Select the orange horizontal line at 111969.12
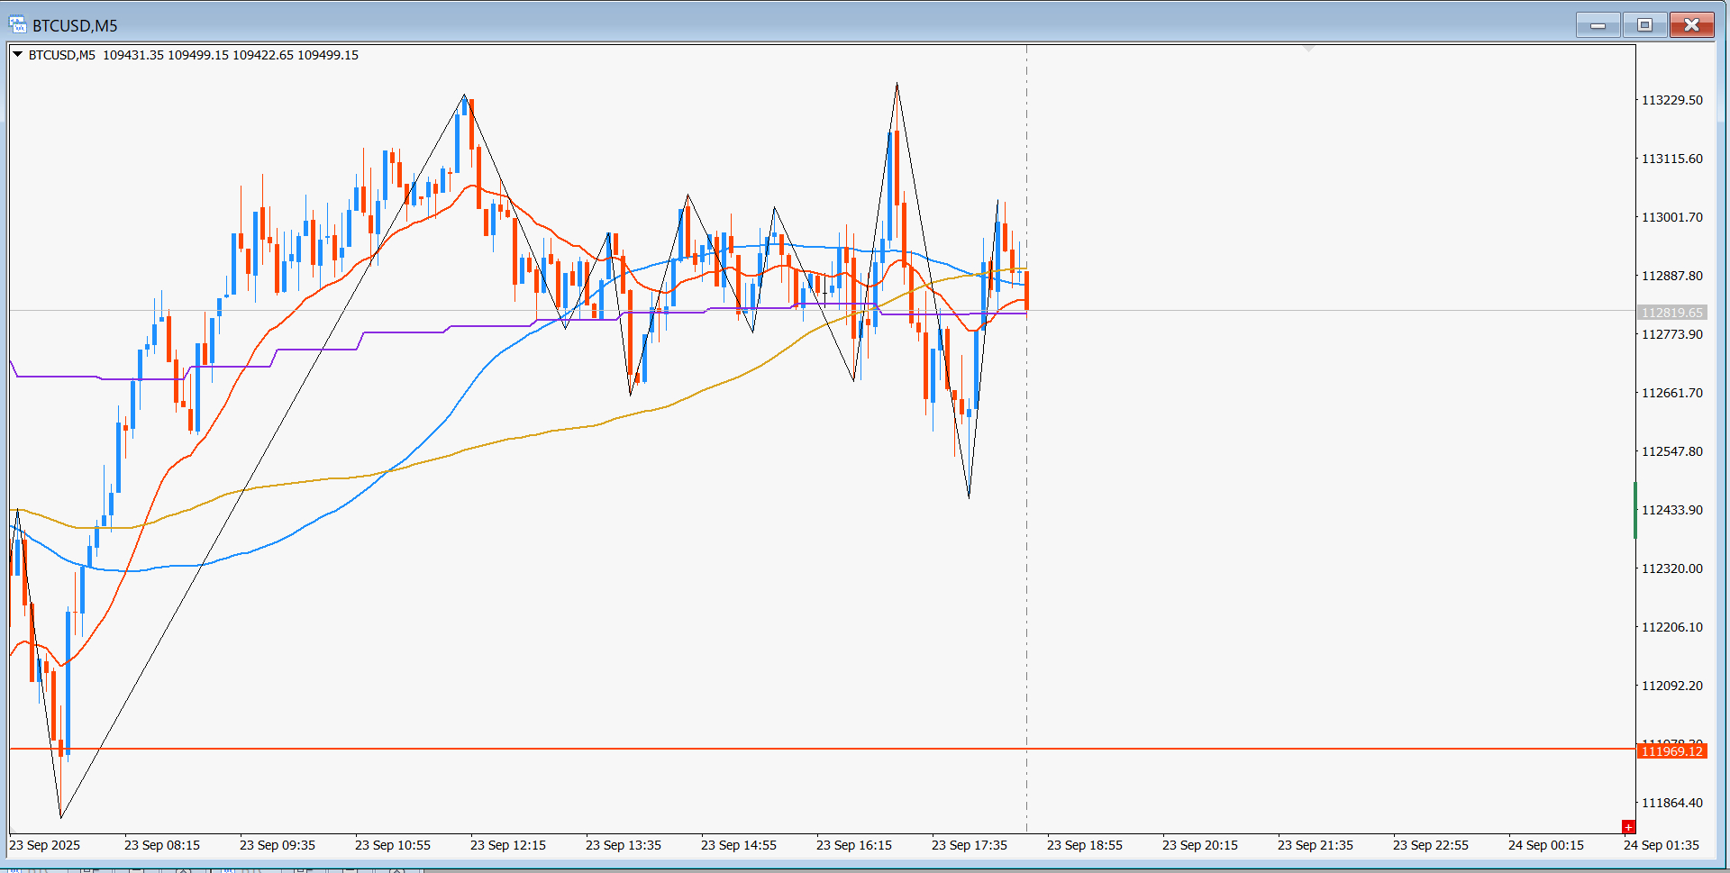Viewport: 1730px width, 873px height. (x=811, y=749)
